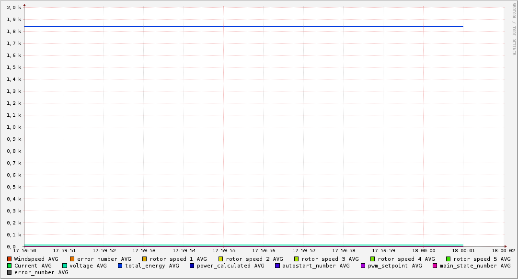Click the blue total_energy line on graph
This screenshot has height=279, width=518.
[240, 26]
